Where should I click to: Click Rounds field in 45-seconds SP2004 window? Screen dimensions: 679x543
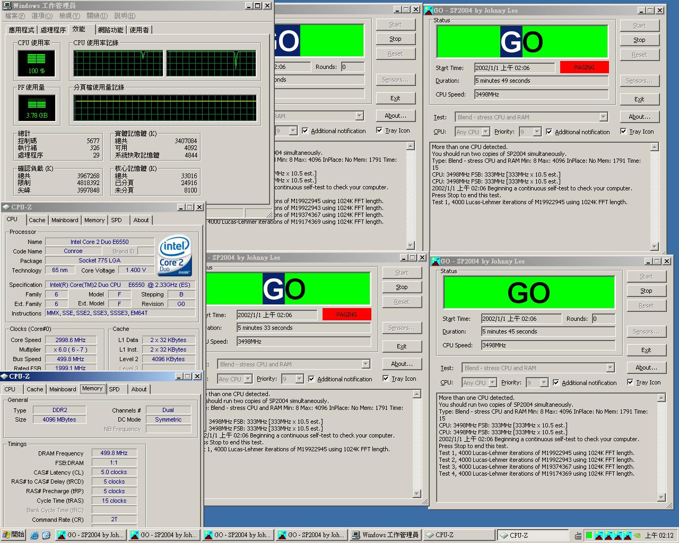[604, 319]
